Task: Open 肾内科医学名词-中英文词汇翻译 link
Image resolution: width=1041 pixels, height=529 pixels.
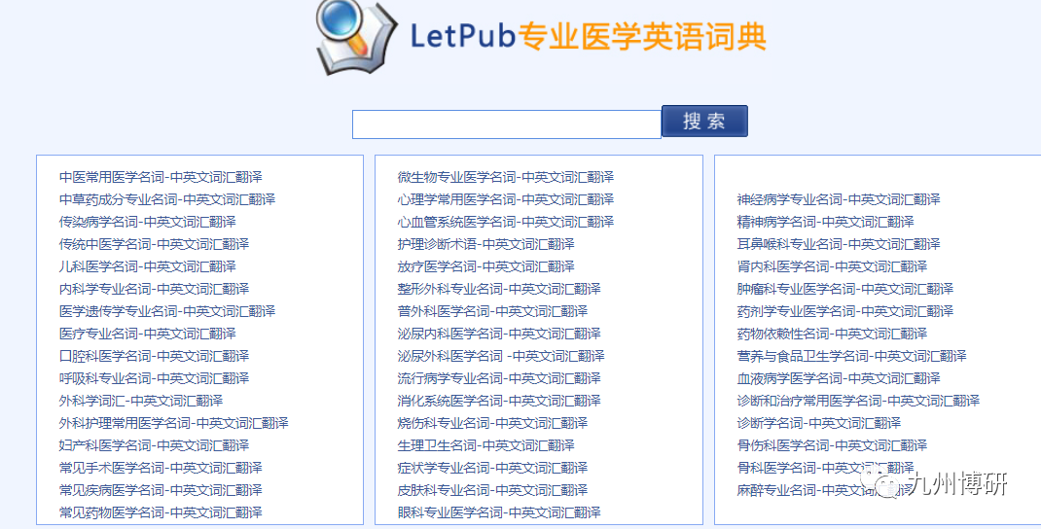Action: (x=832, y=266)
